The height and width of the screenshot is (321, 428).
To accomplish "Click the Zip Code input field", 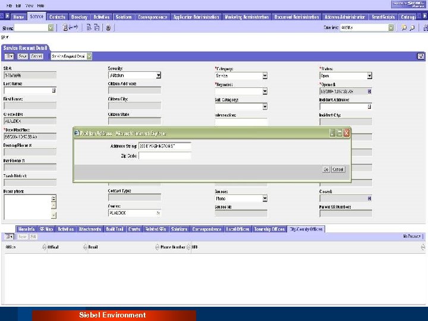I will pyautogui.click(x=165, y=156).
